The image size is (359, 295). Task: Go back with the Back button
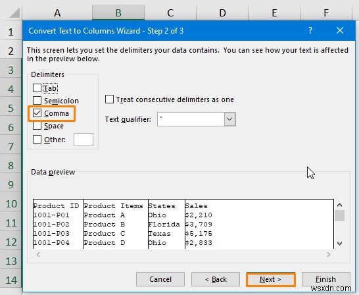(x=216, y=279)
